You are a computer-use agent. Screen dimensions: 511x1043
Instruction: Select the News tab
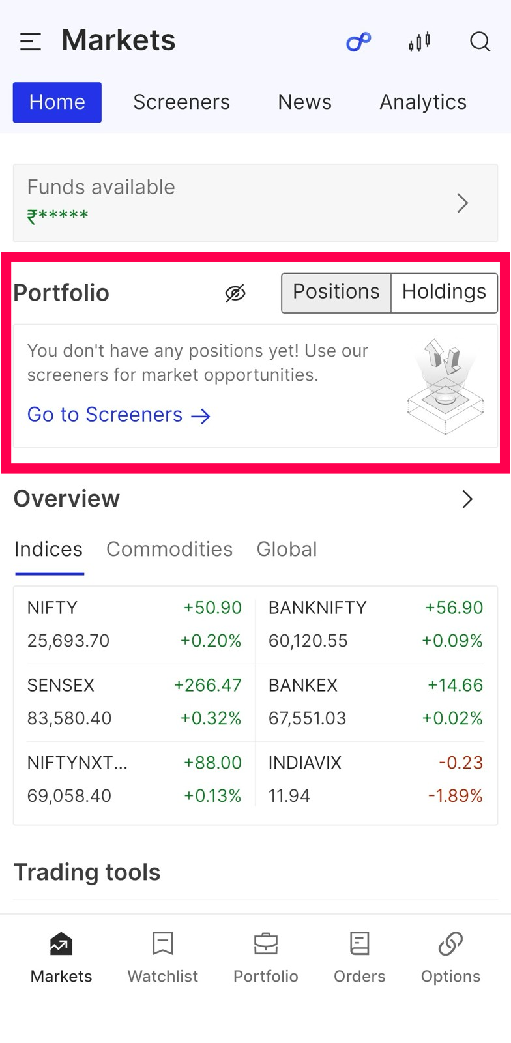pos(304,102)
